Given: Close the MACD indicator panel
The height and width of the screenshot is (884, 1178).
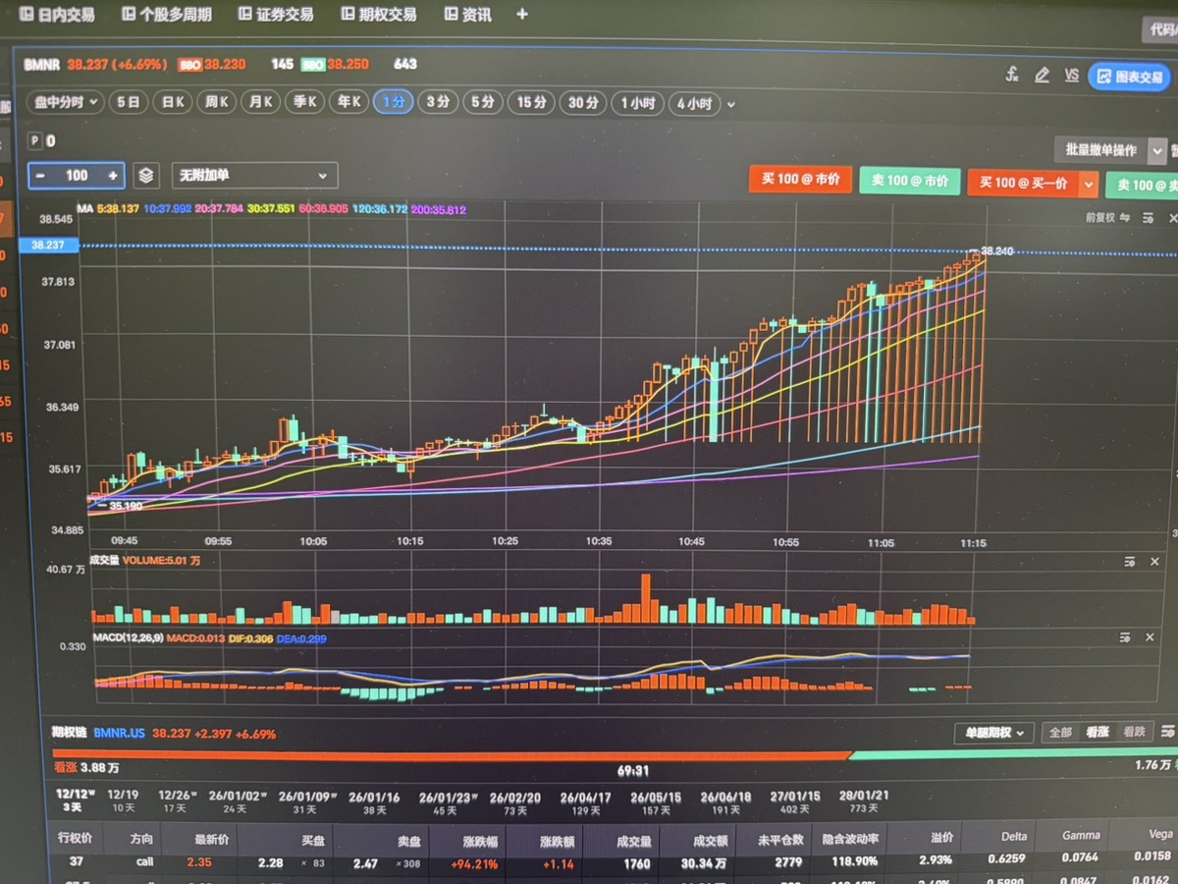Looking at the screenshot, I should (x=1150, y=637).
